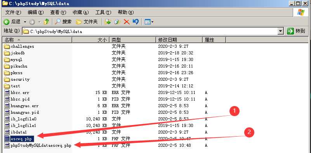Expand the address bar dropdown arrow

pyautogui.click(x=280, y=31)
